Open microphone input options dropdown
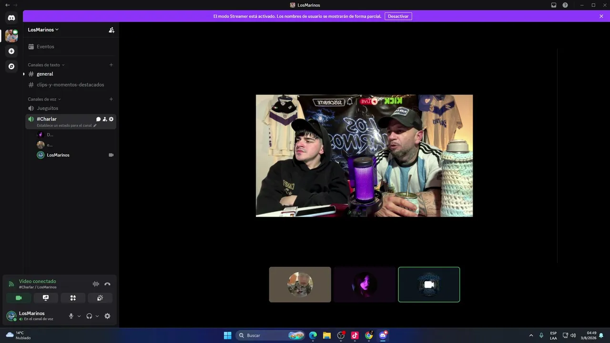Viewport: 610px width, 343px height. [x=79, y=316]
